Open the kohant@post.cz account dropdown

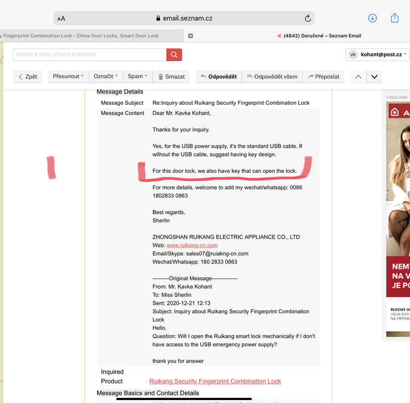point(377,54)
